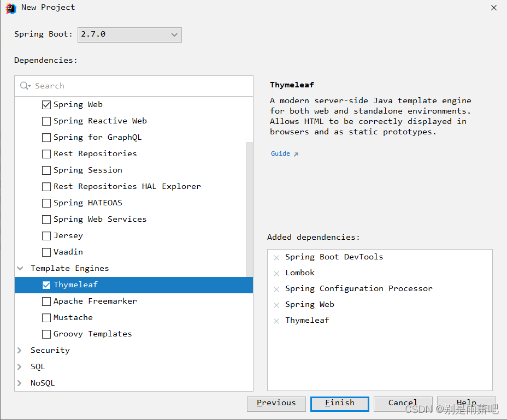Check the Mustache checkbox
The image size is (507, 420).
(46, 318)
